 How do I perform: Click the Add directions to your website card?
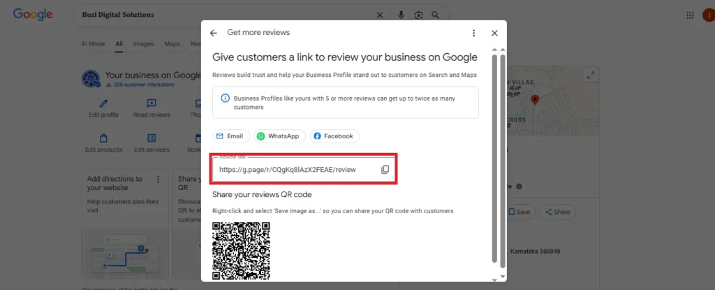[x=125, y=224]
